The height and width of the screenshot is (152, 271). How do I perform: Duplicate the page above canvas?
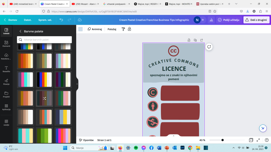pyautogui.click(x=195, y=40)
